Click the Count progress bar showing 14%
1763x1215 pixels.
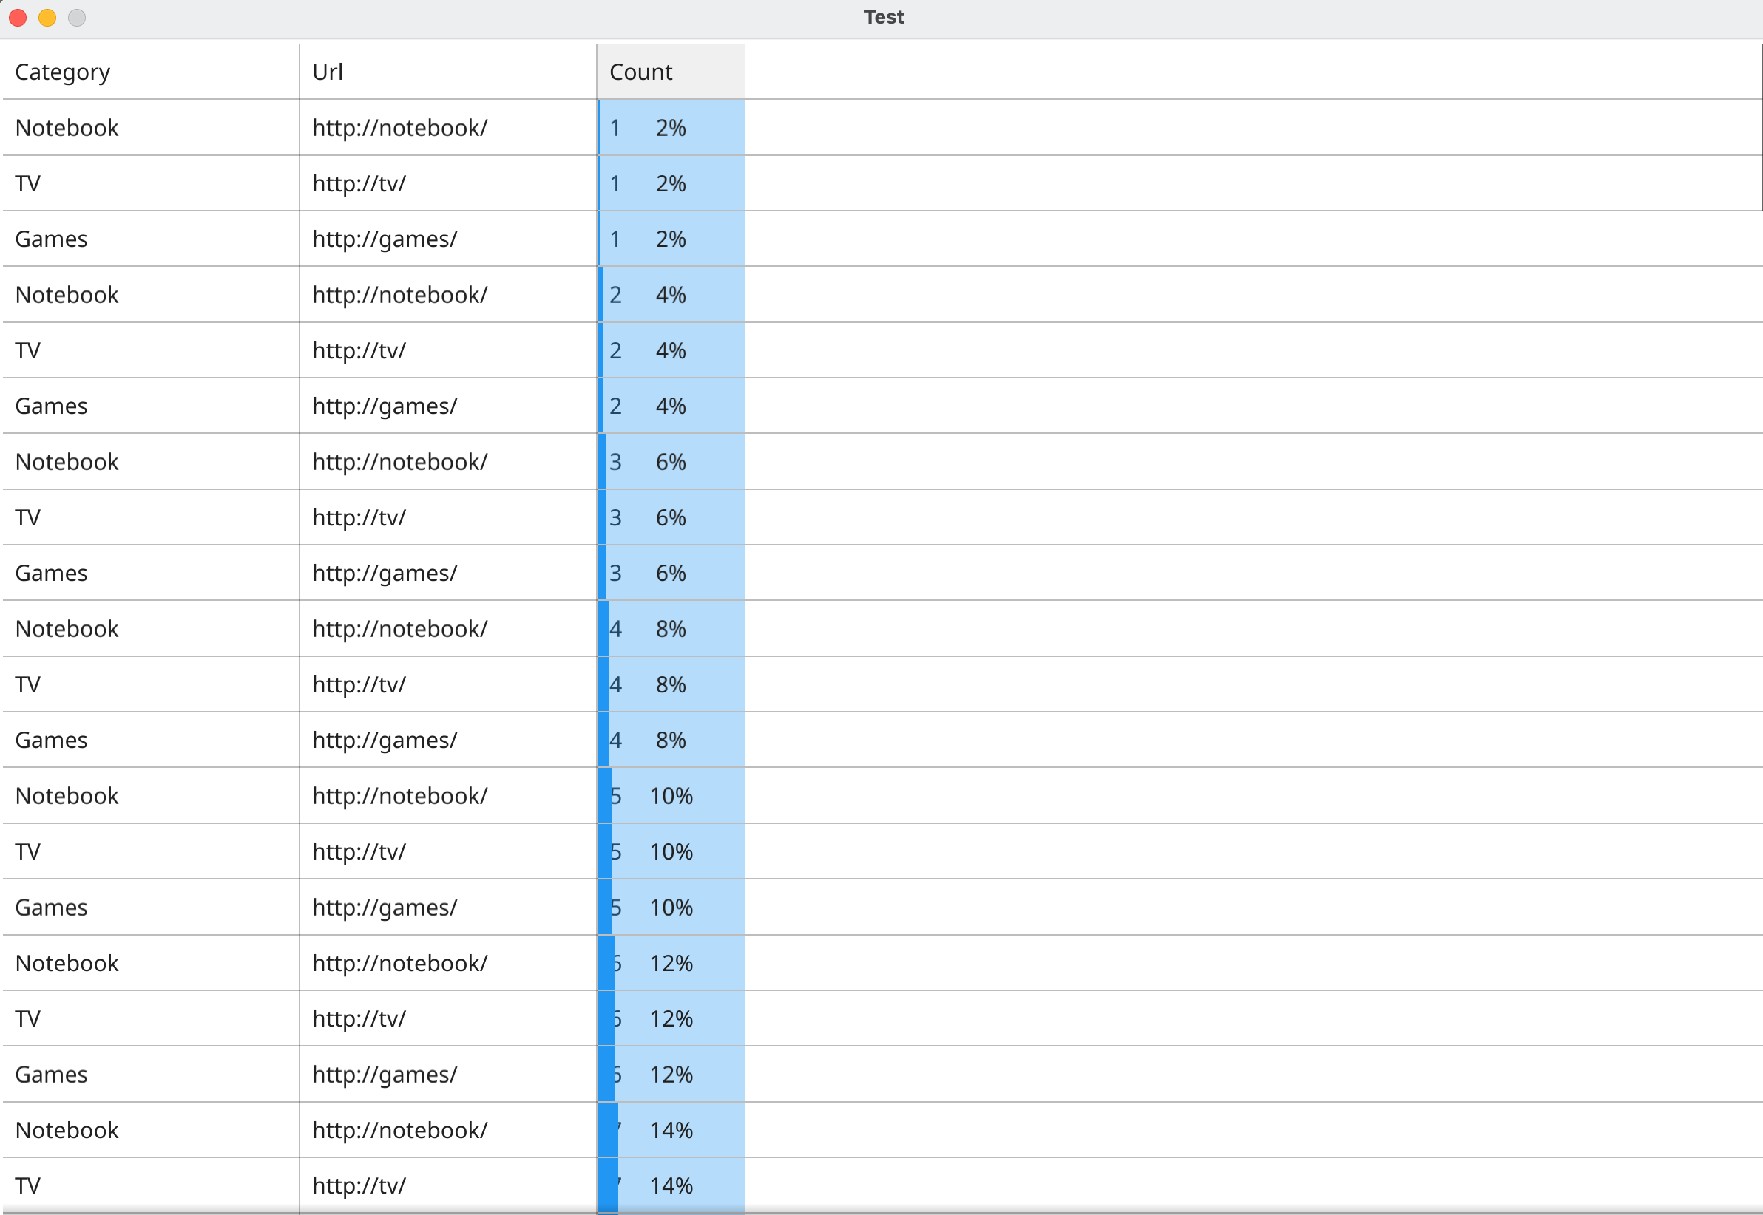670,1130
